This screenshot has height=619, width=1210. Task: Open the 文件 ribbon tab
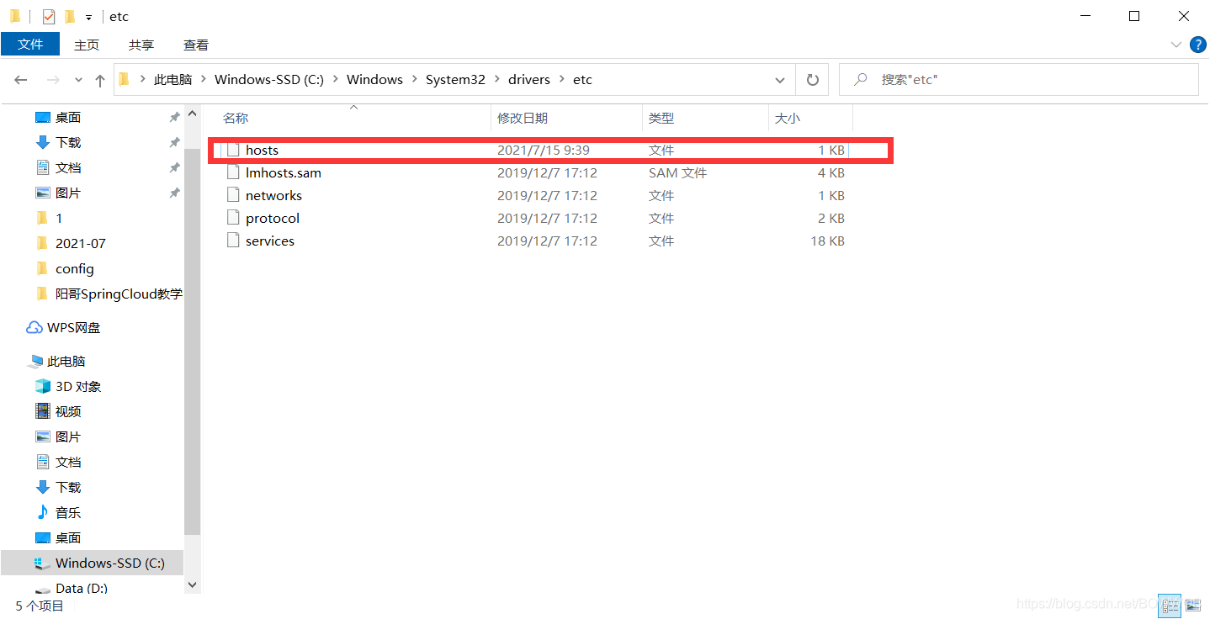point(30,45)
